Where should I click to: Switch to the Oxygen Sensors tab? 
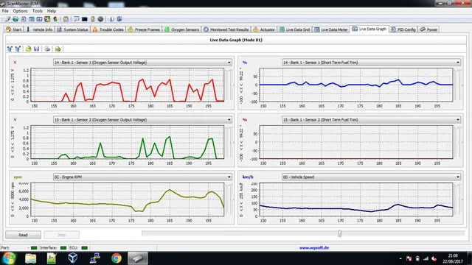[x=181, y=29]
